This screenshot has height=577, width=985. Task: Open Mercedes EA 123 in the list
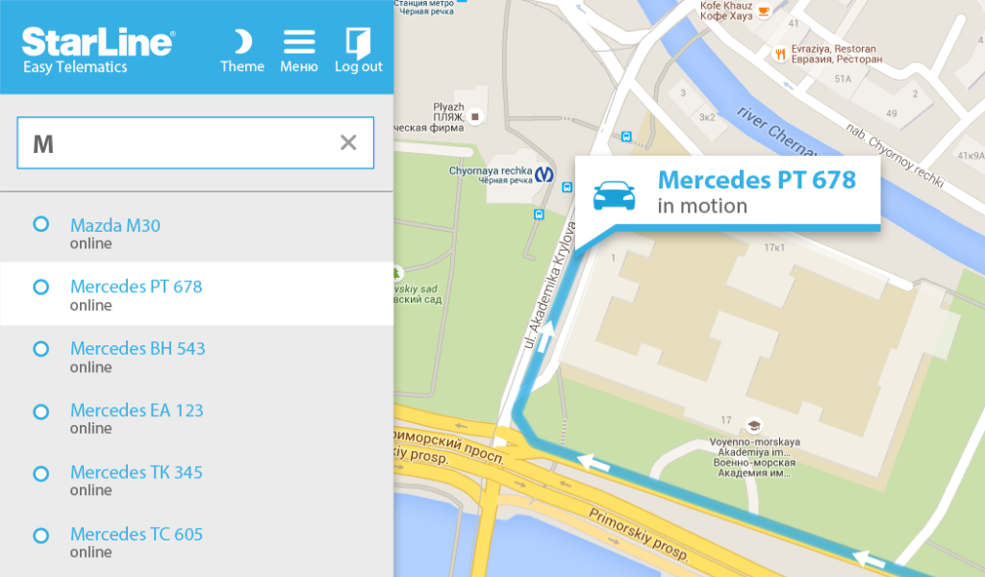click(x=137, y=410)
